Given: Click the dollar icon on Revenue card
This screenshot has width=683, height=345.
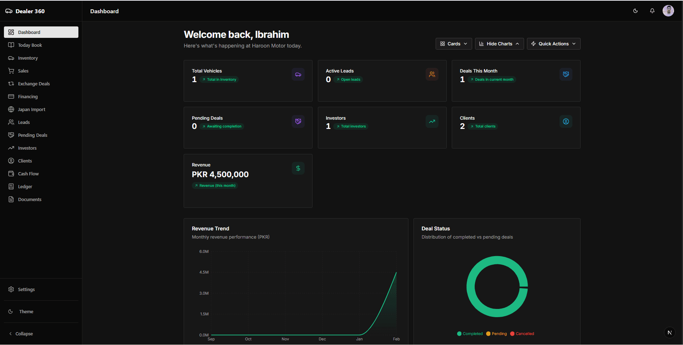Looking at the screenshot, I should pos(298,168).
